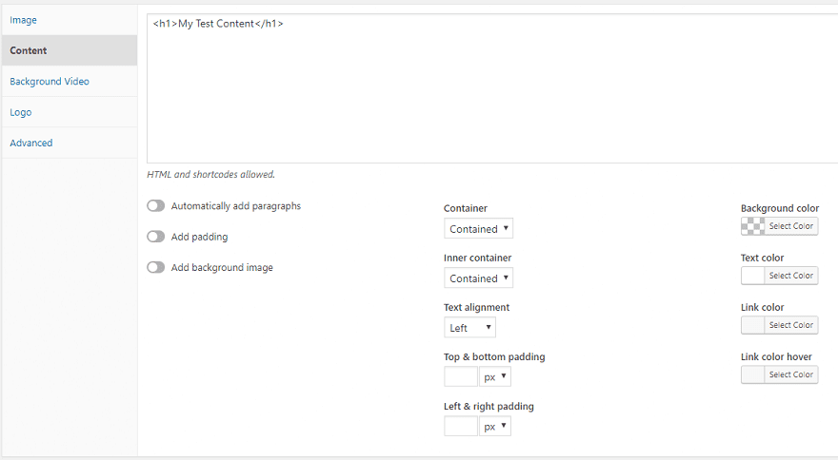Enable the Add padding toggle

[156, 237]
